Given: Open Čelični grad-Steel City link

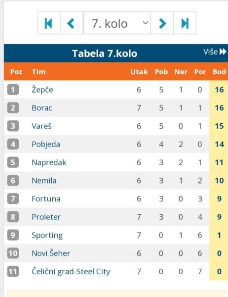Looking at the screenshot, I should point(71,272).
